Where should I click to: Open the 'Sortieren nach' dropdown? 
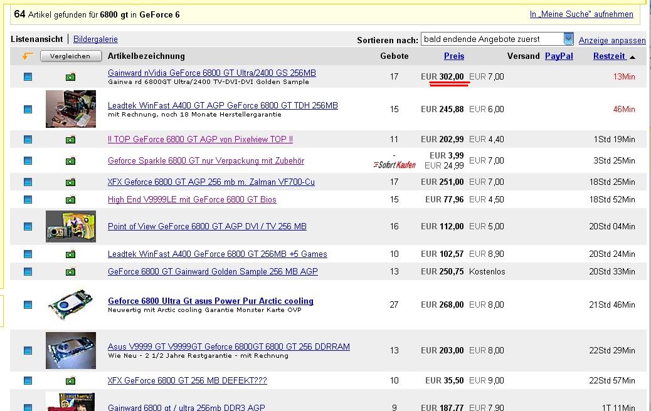pos(497,39)
